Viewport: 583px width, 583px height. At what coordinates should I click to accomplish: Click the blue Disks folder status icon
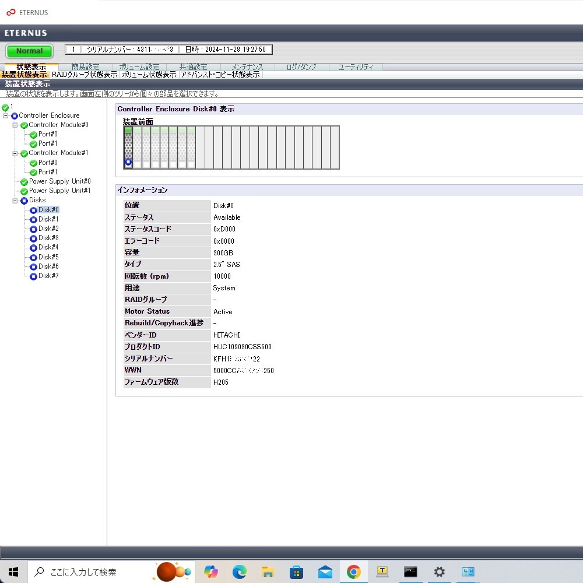coord(24,201)
